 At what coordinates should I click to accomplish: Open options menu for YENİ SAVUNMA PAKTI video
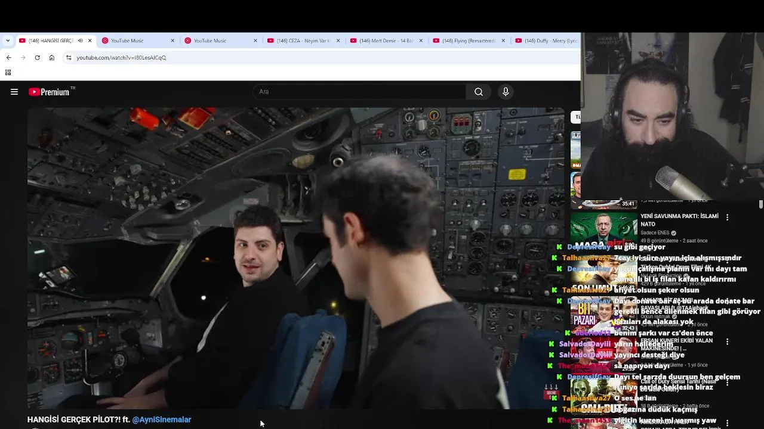727,217
